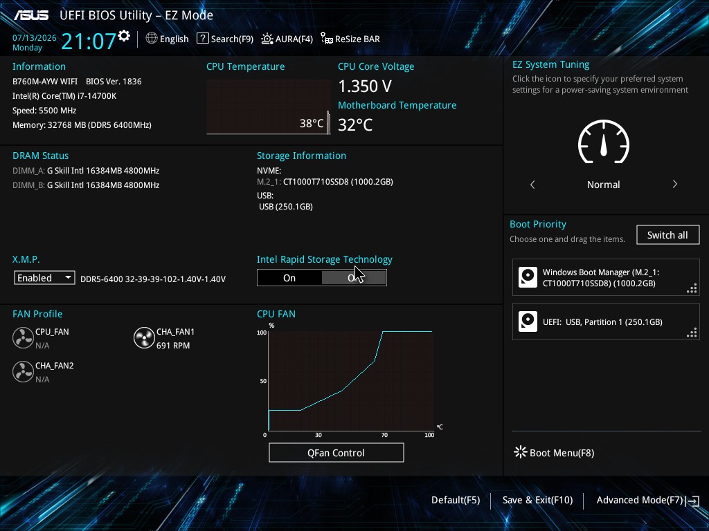Click the BIOS Ver. 1836 text
The width and height of the screenshot is (709, 531).
click(114, 82)
